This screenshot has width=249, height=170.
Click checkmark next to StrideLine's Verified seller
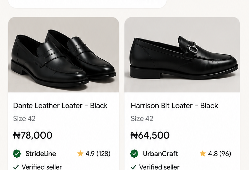(16, 167)
